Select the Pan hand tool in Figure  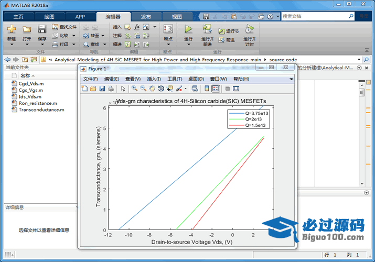click(152, 89)
